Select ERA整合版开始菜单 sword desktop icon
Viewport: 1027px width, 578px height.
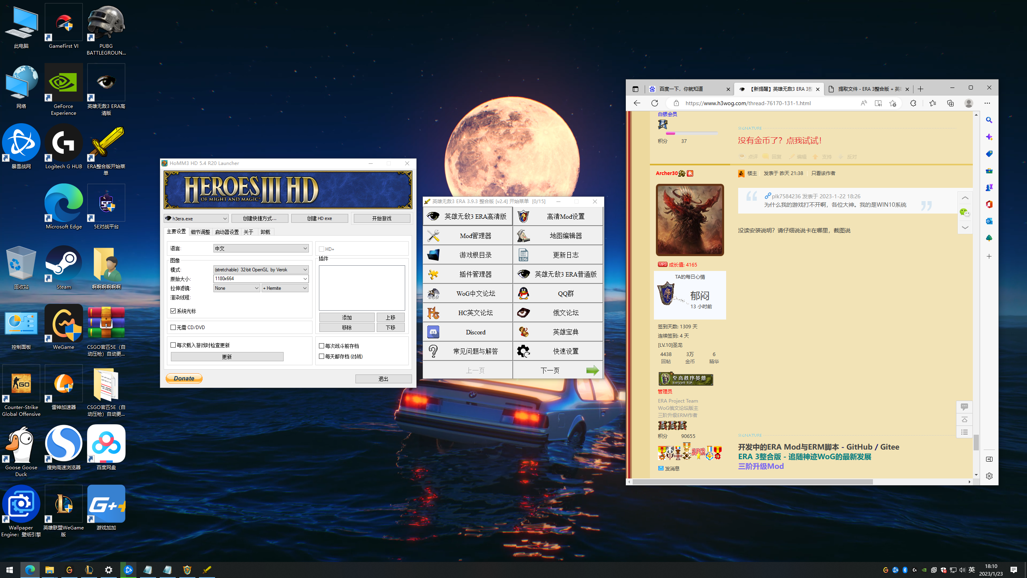click(x=106, y=151)
